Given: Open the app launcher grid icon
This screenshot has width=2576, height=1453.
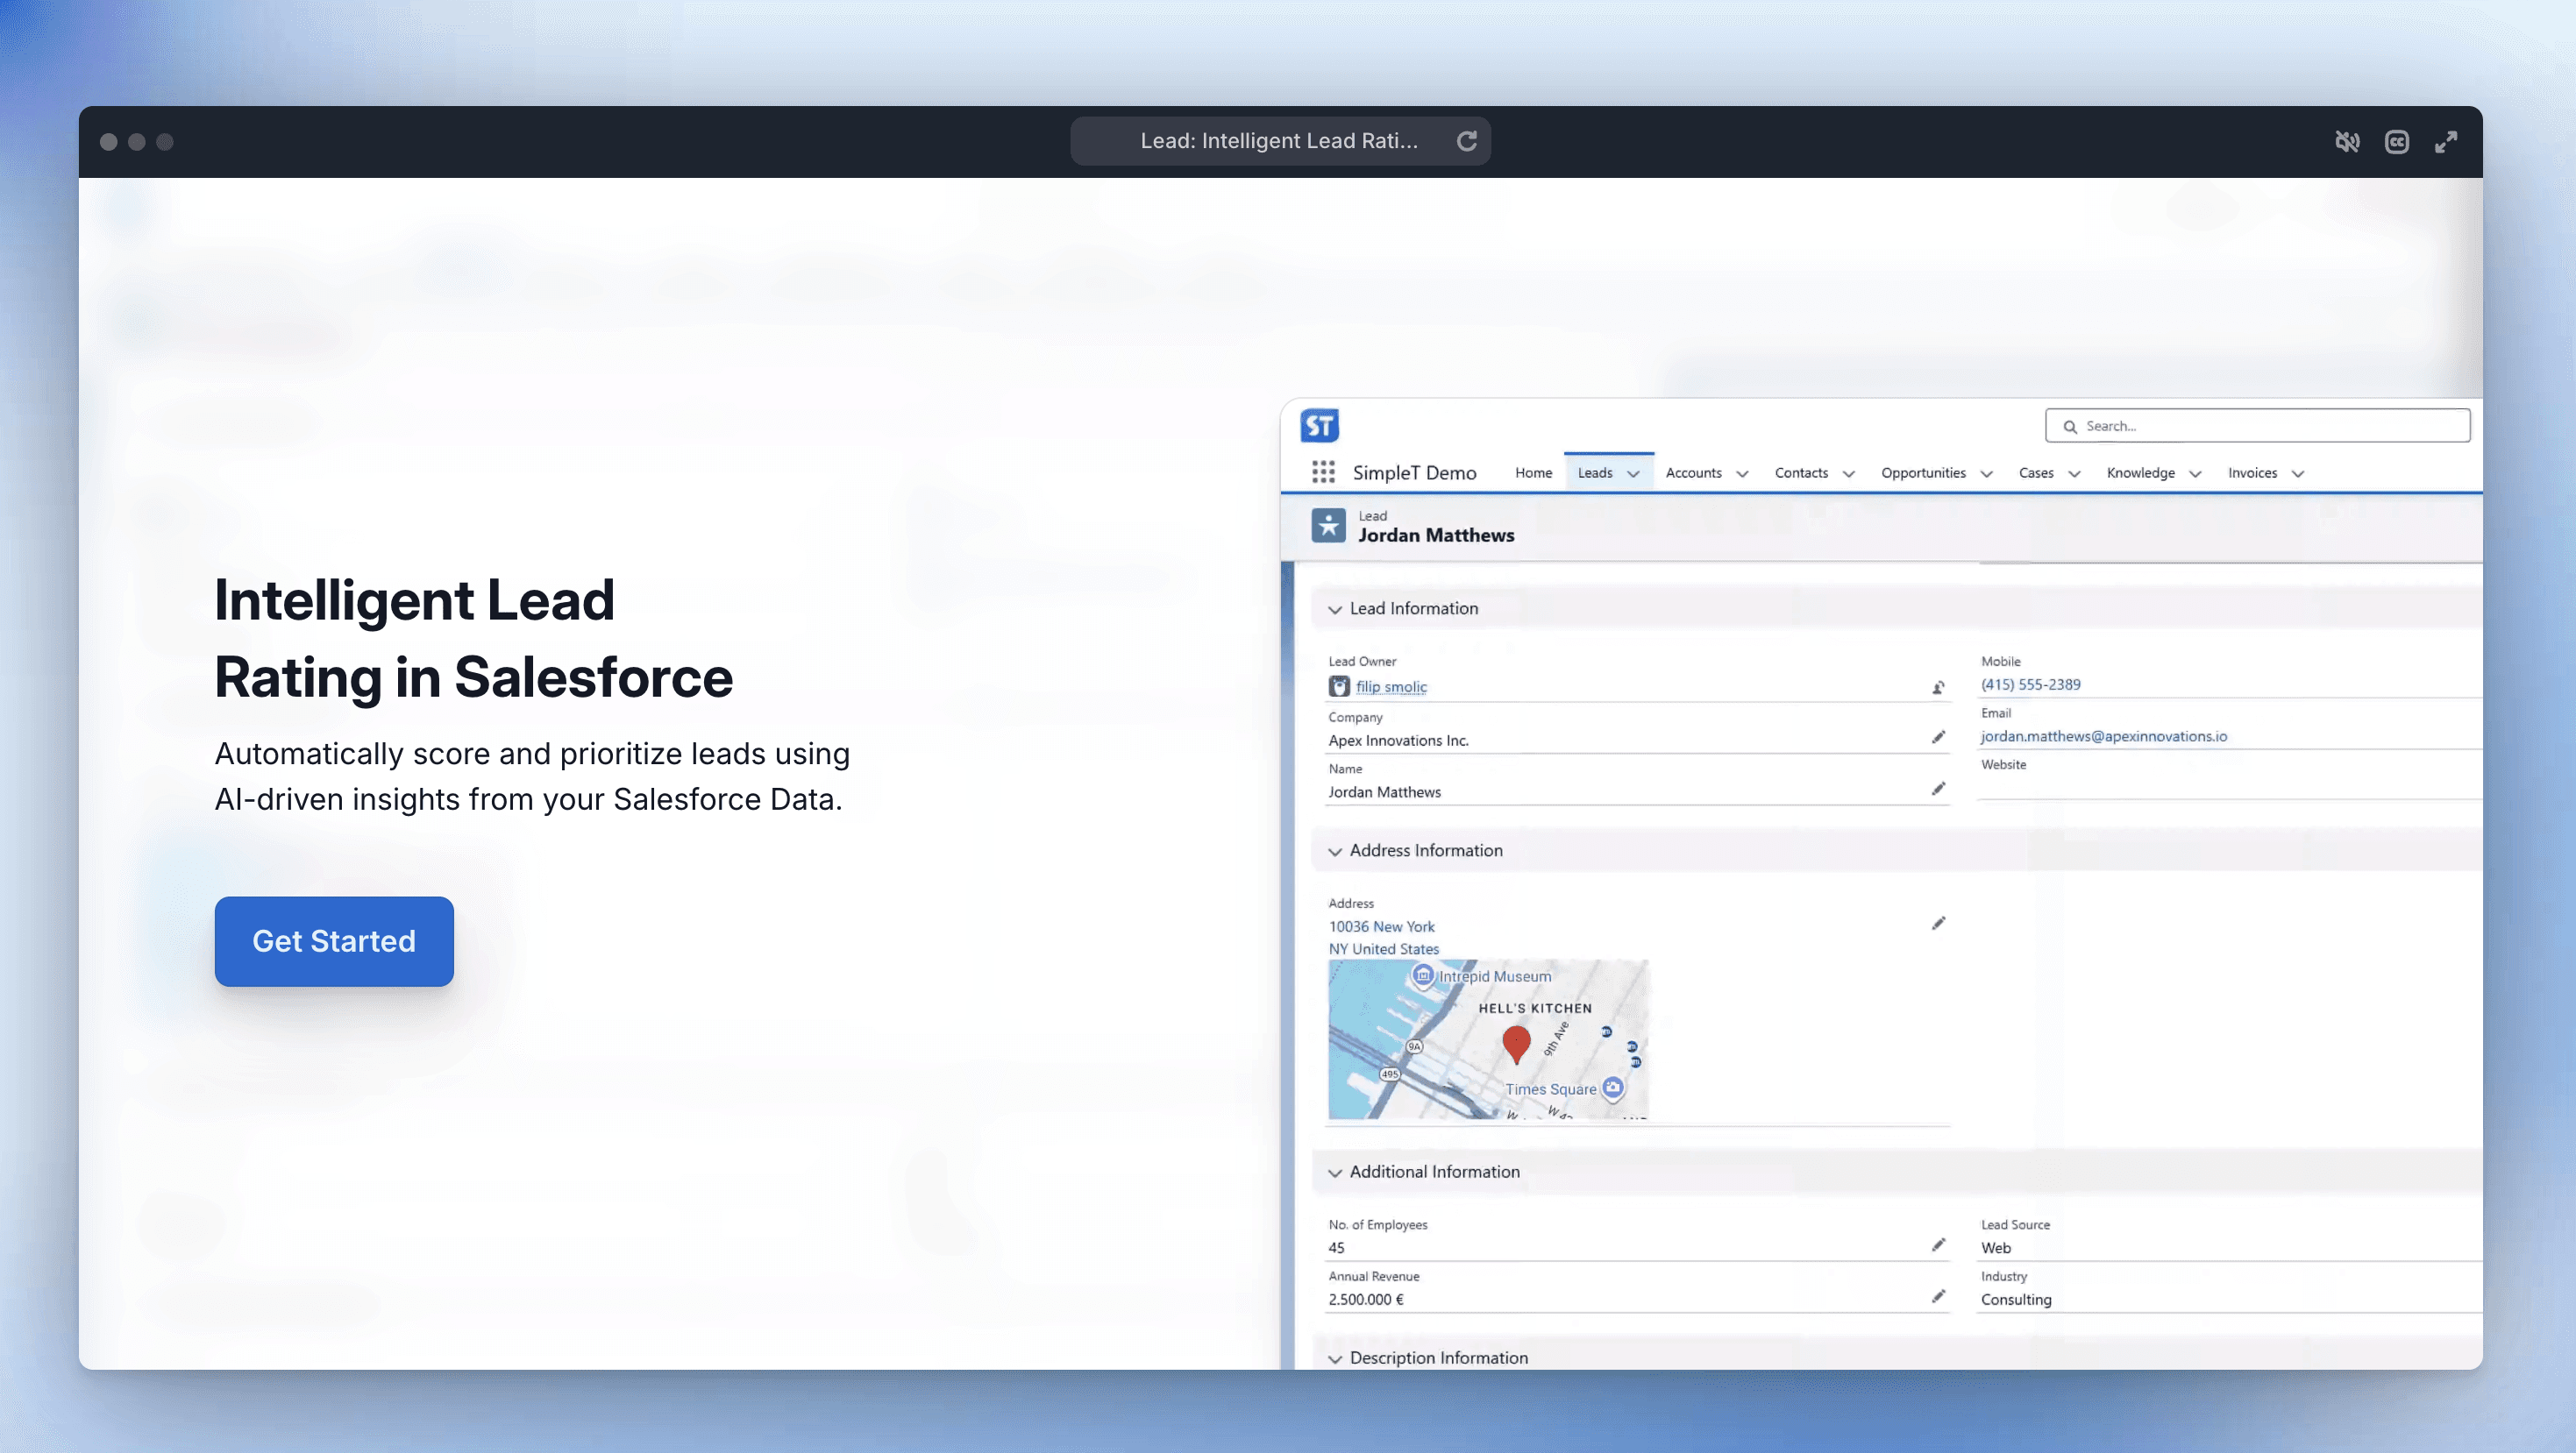Looking at the screenshot, I should click(1323, 471).
